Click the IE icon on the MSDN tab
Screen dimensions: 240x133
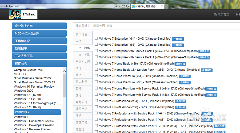pos(134,6)
